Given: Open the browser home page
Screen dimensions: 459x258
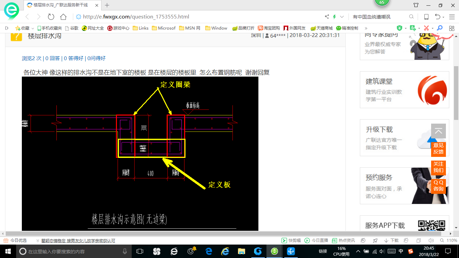Looking at the screenshot, I should [63, 17].
